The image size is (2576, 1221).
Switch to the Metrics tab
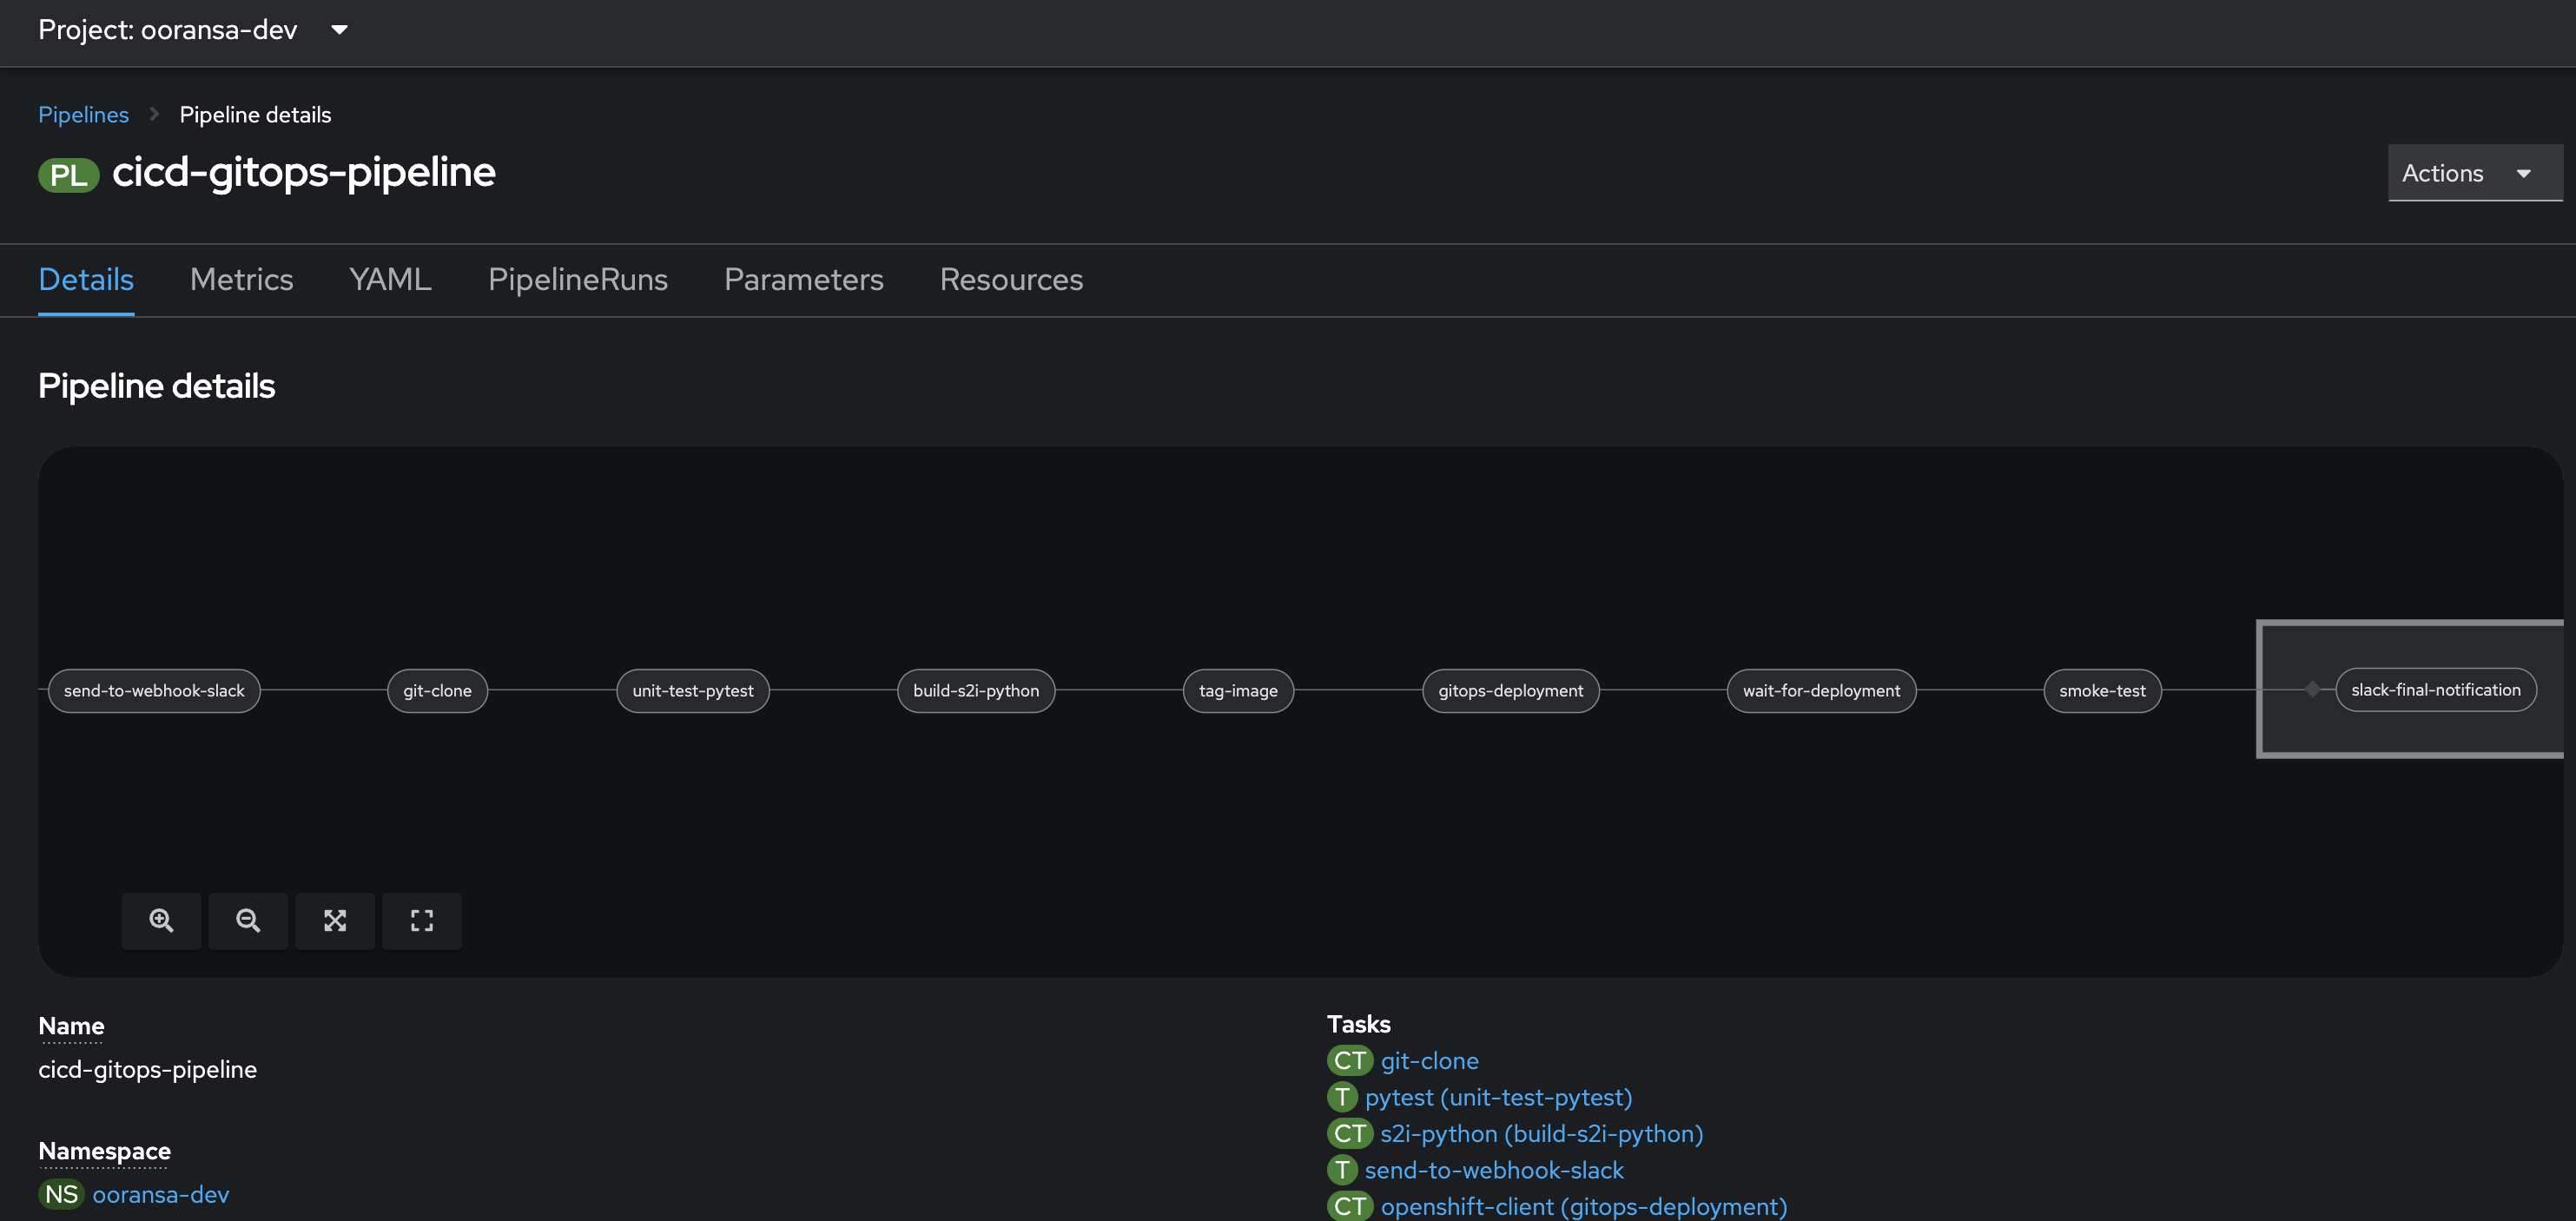[x=241, y=279]
